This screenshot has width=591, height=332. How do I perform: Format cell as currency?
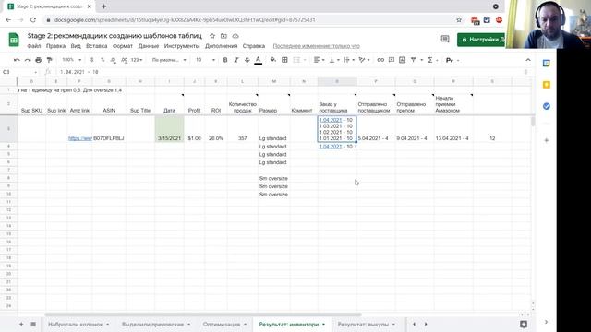[91, 60]
